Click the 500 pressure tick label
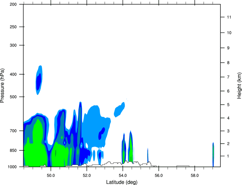 13,97
